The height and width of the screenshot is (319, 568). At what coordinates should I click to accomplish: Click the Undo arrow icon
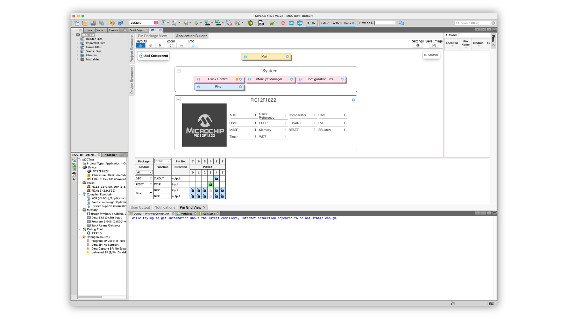[112, 23]
